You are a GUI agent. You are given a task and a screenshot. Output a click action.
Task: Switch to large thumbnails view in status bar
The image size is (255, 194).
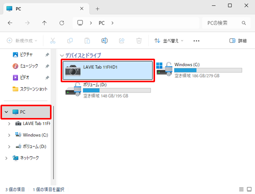pos(249,189)
